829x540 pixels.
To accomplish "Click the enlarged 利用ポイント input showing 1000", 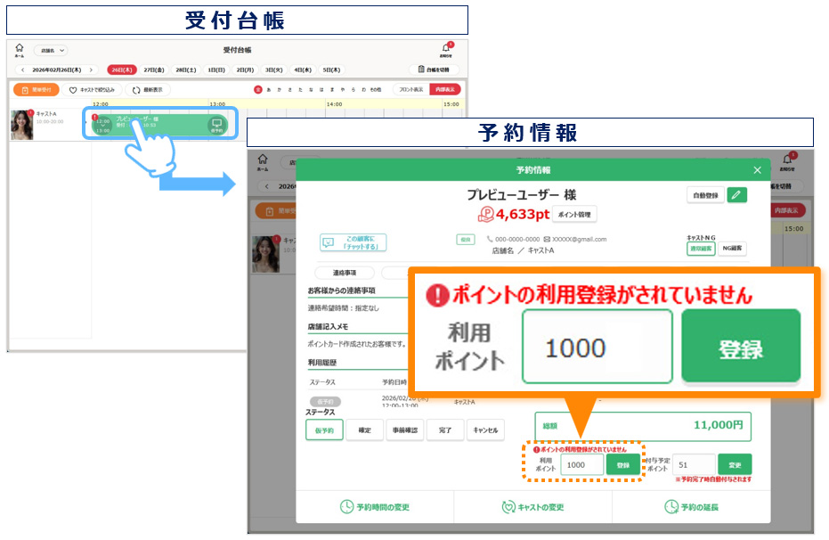I will (x=597, y=347).
